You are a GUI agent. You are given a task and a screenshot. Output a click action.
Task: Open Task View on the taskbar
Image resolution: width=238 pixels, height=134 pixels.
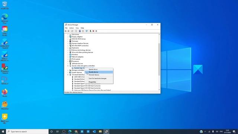click(x=58, y=131)
